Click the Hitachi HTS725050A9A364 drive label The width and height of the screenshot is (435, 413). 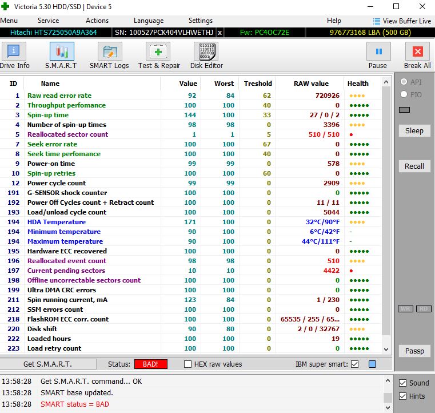(x=54, y=33)
